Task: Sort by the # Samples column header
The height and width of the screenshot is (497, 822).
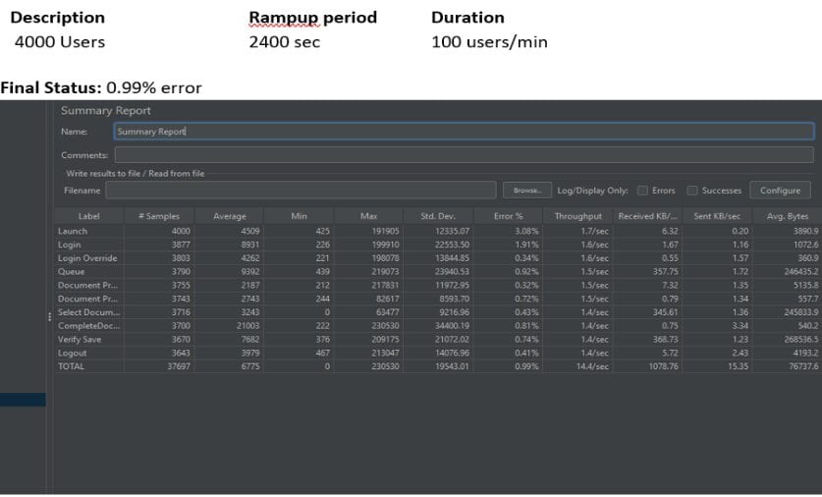Action: pos(159,216)
